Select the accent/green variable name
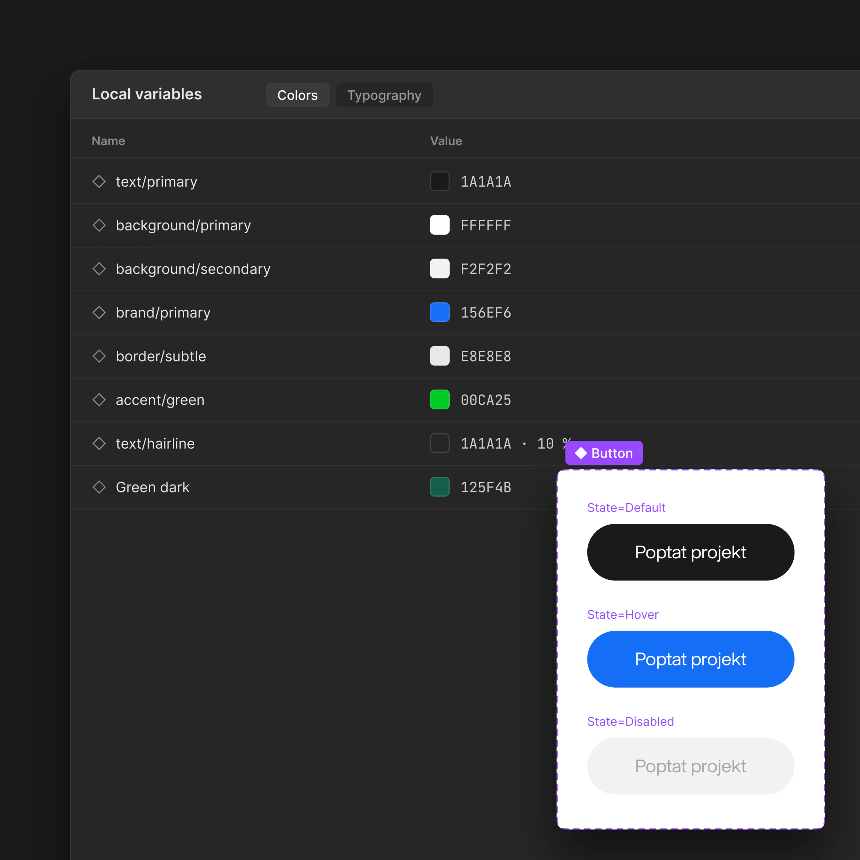The image size is (860, 860). point(160,400)
